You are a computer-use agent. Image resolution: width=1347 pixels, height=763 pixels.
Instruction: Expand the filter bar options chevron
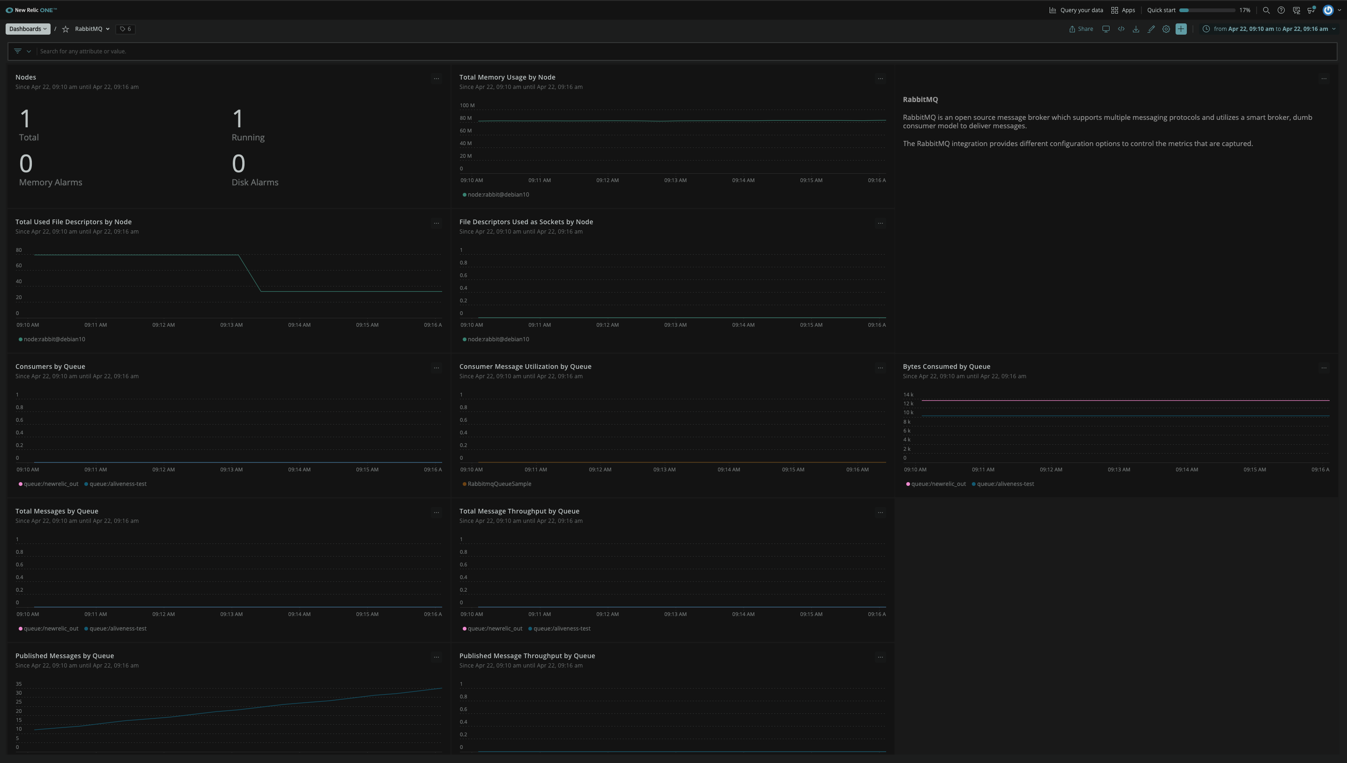coord(29,51)
